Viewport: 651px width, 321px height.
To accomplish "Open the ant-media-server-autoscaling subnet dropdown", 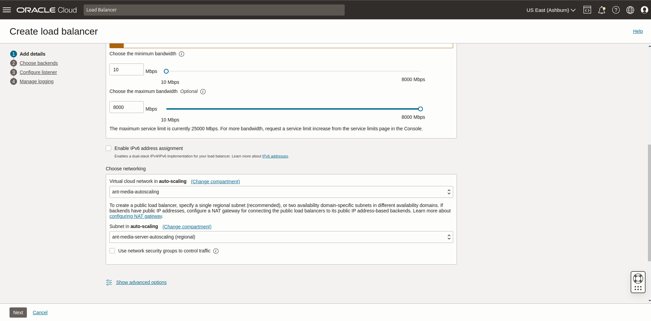I will (x=281, y=237).
